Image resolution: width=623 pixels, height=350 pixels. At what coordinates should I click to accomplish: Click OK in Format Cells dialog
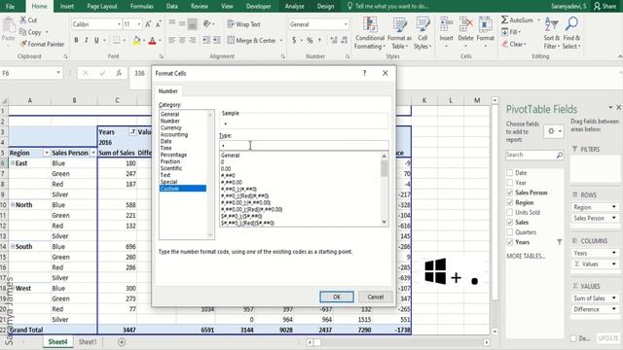[337, 297]
